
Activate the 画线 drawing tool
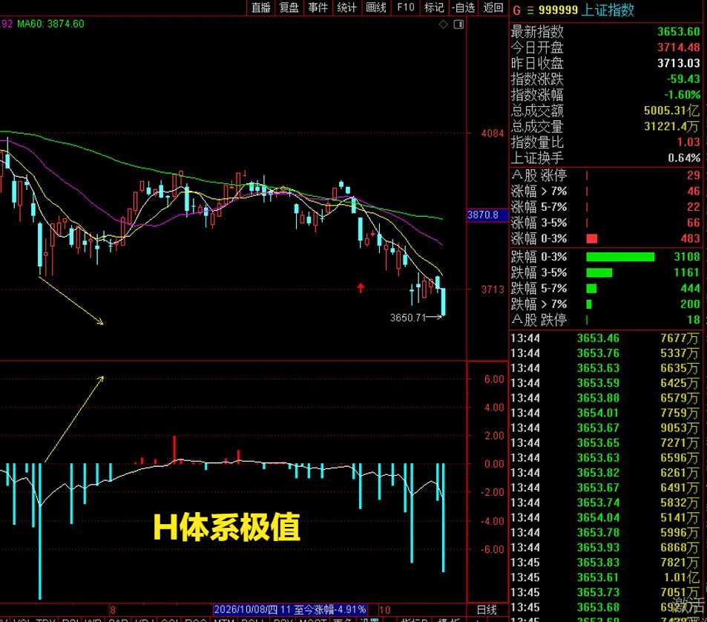(x=375, y=7)
